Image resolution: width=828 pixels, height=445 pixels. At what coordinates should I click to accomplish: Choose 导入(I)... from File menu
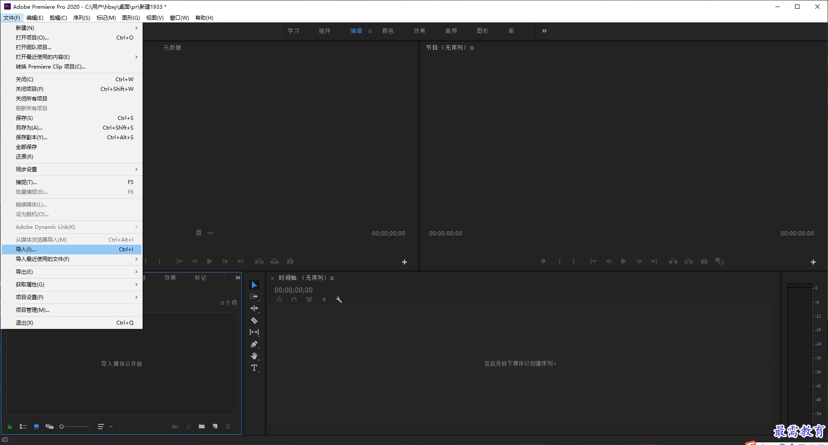click(72, 249)
